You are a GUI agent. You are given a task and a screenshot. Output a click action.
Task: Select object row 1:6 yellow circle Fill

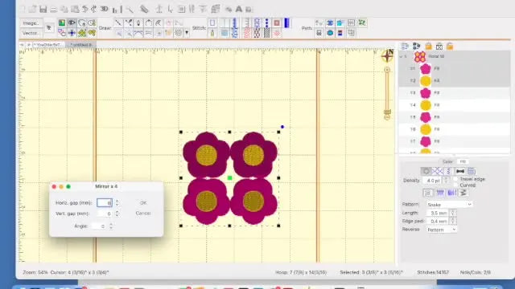(x=455, y=129)
